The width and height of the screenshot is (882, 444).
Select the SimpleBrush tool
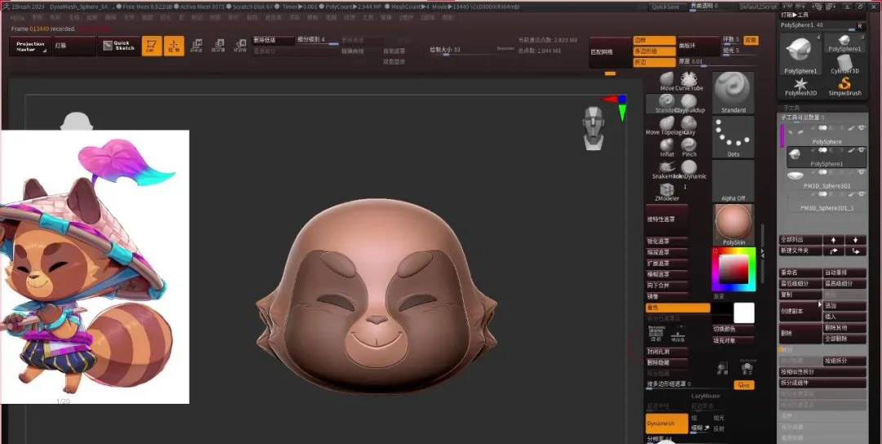[x=845, y=87]
